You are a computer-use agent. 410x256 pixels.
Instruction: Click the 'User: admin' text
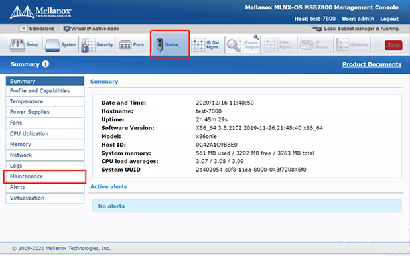pos(358,19)
